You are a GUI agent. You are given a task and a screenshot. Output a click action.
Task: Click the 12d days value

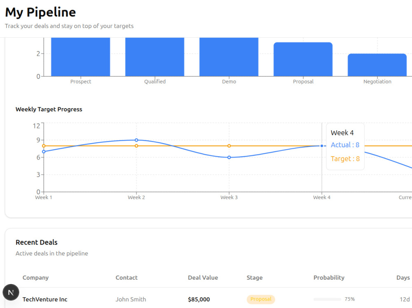[405, 299]
